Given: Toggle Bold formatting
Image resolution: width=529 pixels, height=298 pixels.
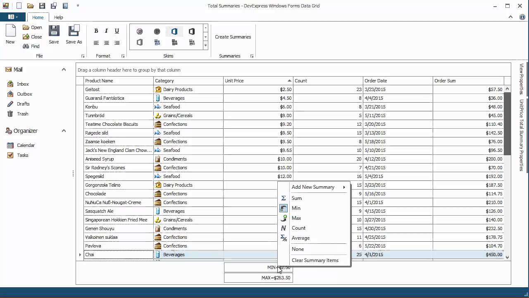Looking at the screenshot, I should point(96,31).
